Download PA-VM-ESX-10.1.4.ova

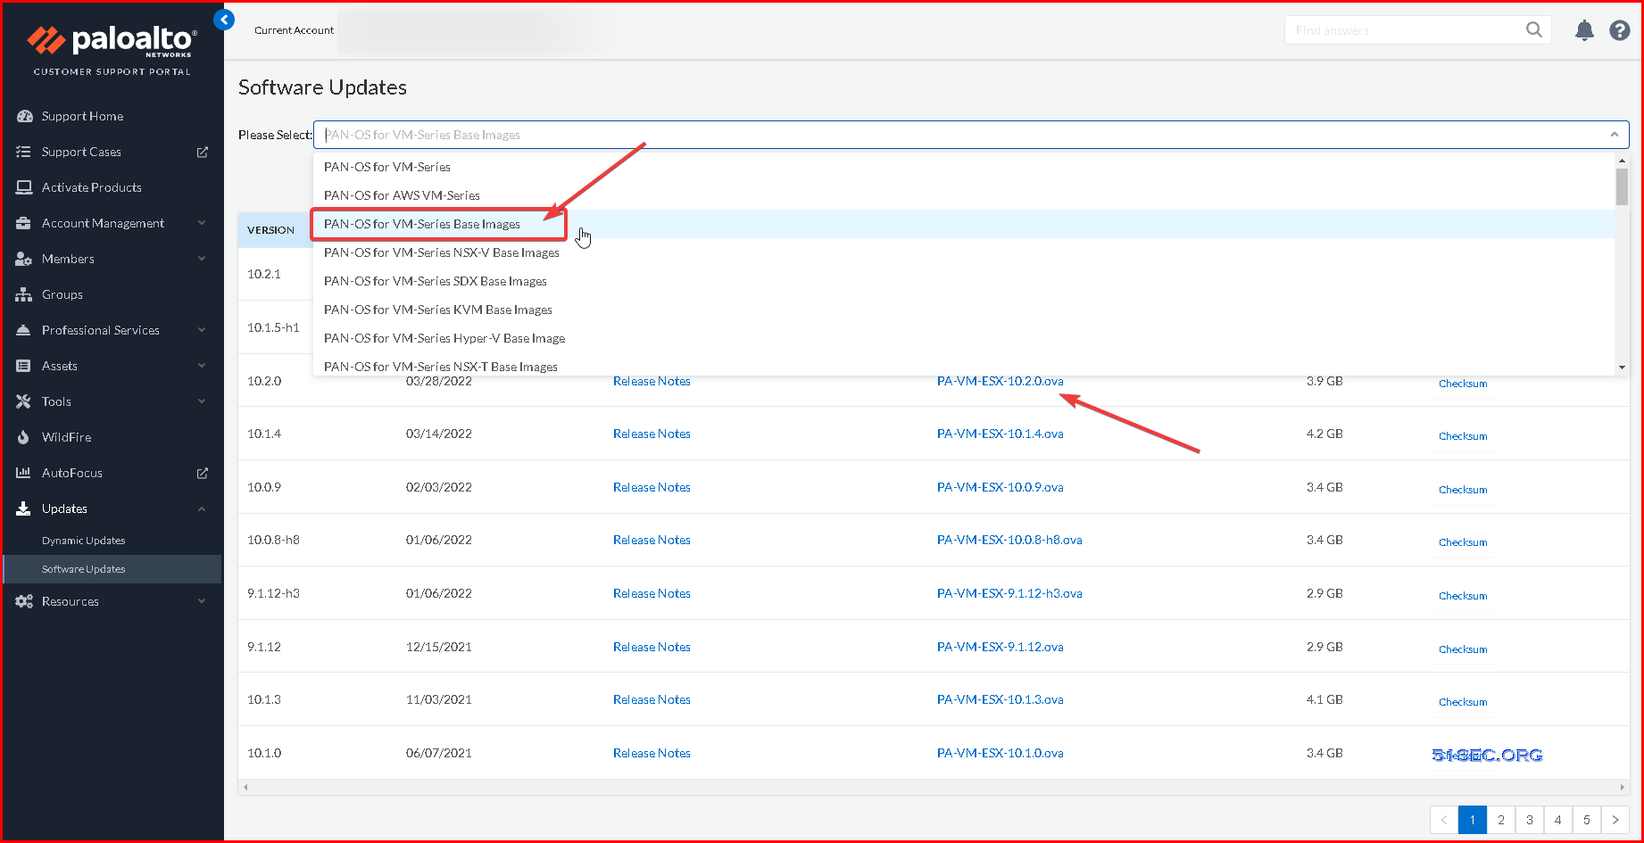pyautogui.click(x=1000, y=434)
